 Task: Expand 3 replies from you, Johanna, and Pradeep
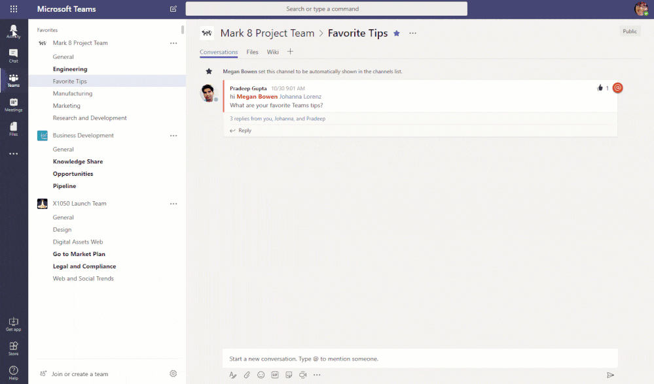(278, 119)
